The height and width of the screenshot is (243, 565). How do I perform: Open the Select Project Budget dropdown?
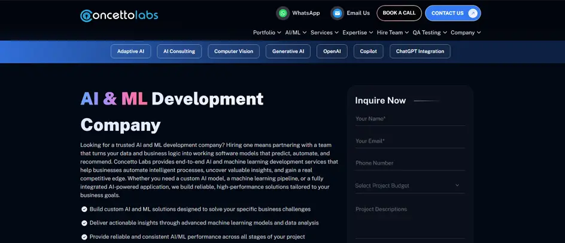410,186
